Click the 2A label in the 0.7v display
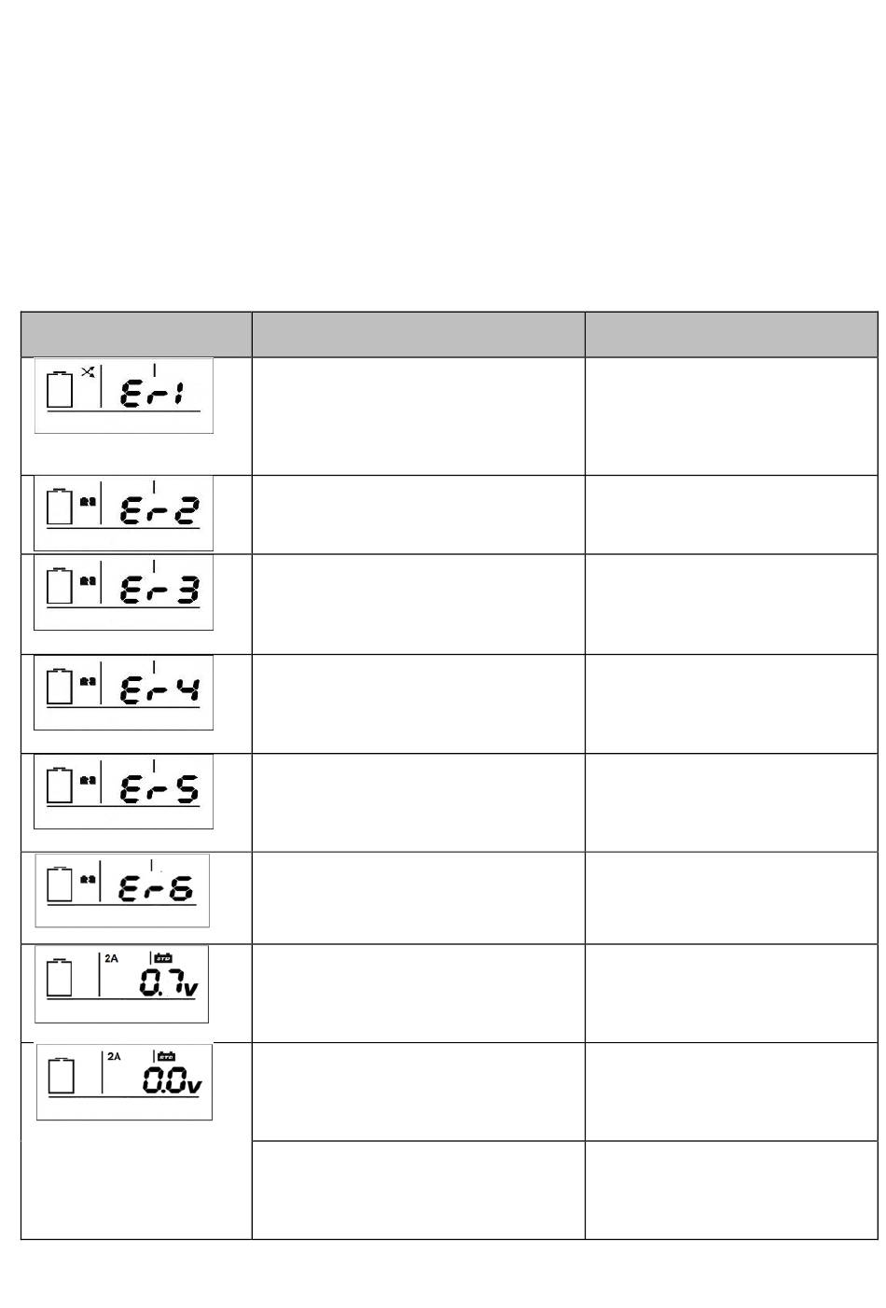Viewport: 886px width, 1308px height. click(112, 958)
